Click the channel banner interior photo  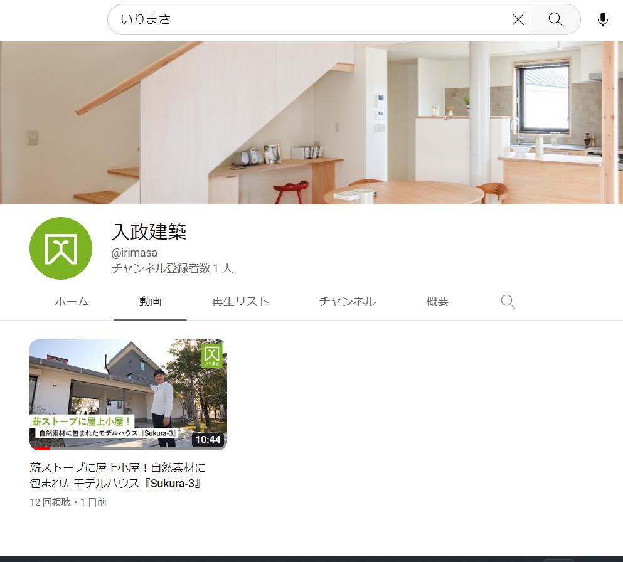[x=311, y=123]
